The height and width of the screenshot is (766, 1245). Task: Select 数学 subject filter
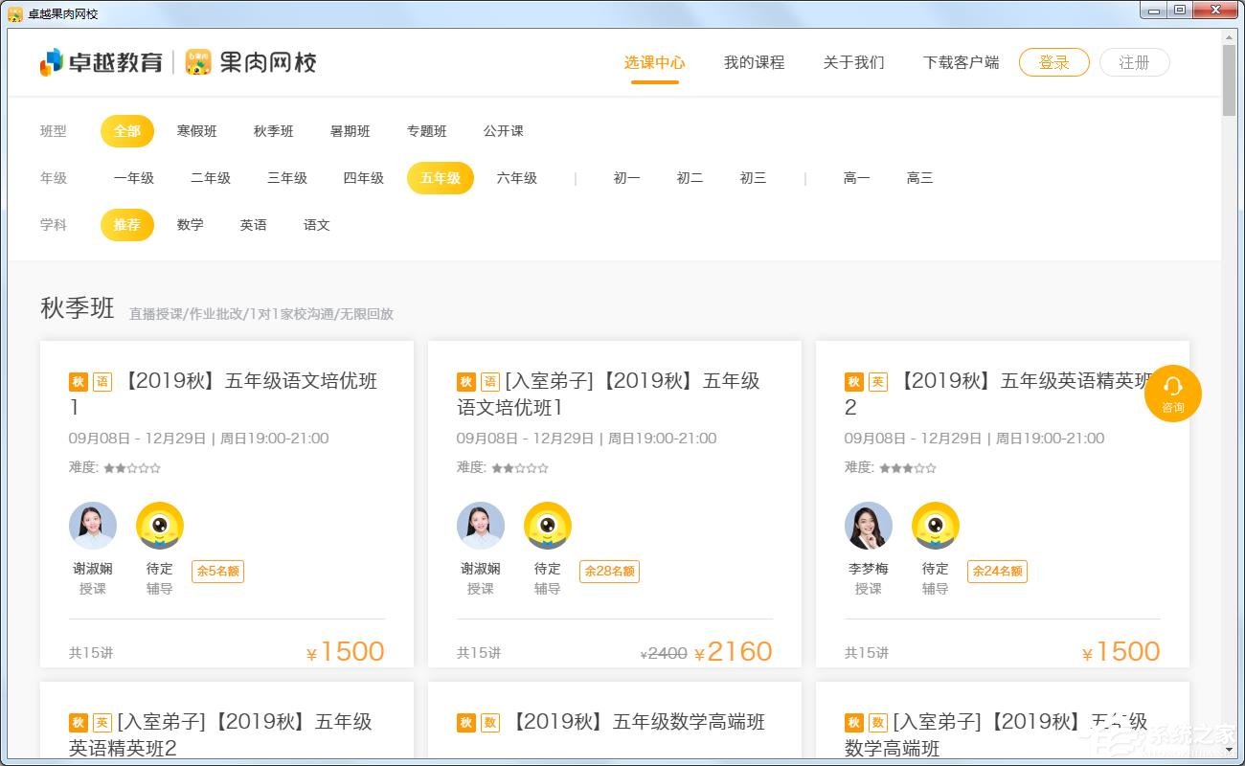coord(191,225)
